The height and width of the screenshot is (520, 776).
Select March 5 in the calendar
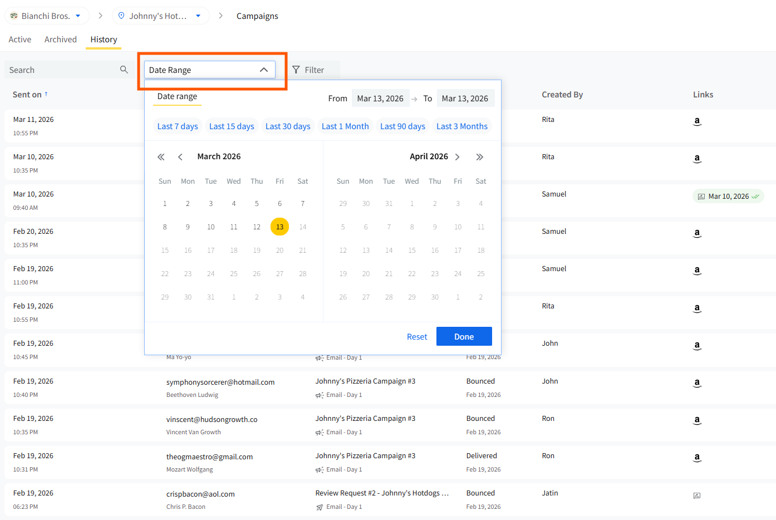[257, 203]
